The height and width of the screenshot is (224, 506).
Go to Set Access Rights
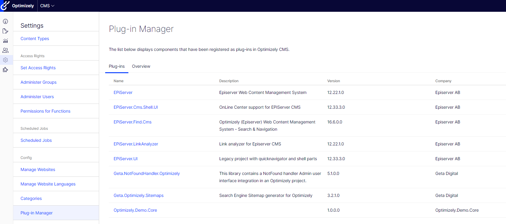[38, 68]
